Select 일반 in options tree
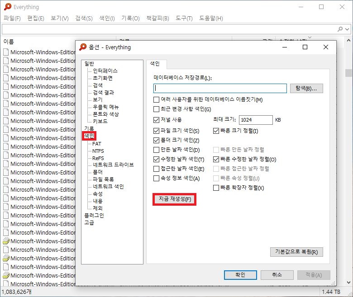 pyautogui.click(x=89, y=64)
